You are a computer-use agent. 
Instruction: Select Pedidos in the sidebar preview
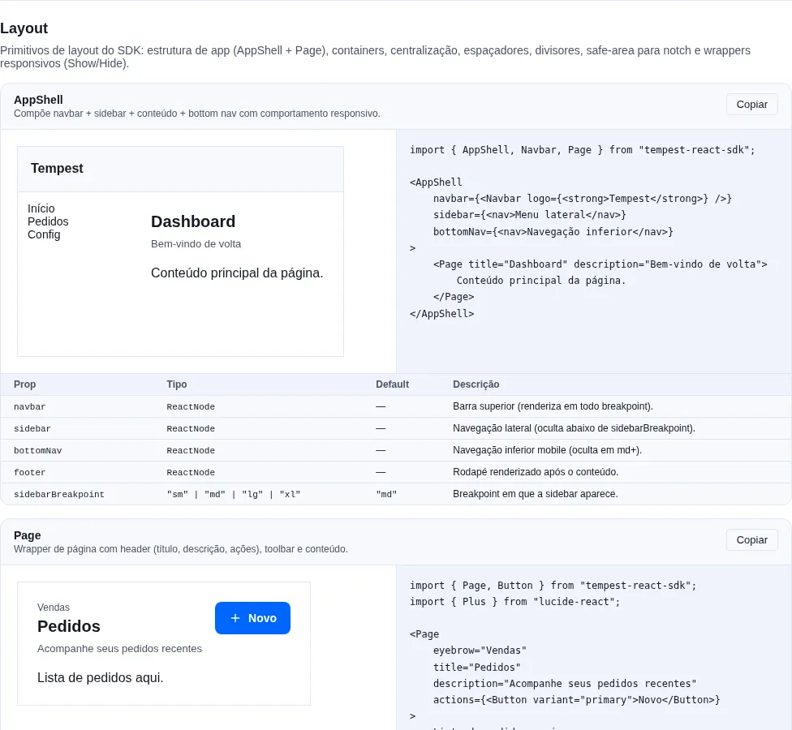coord(48,221)
